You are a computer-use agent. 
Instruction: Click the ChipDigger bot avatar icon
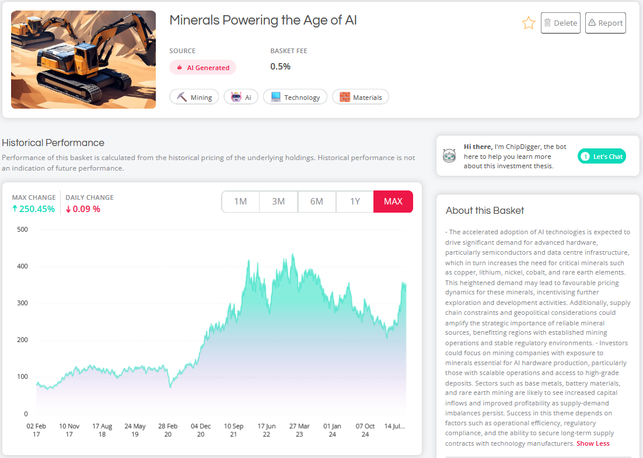[449, 156]
